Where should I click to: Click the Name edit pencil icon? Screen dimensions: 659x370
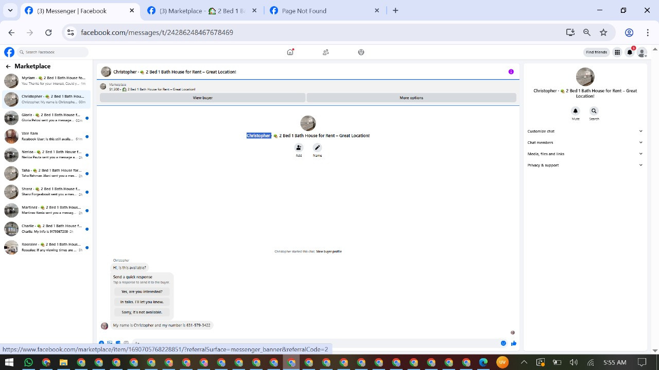point(317,147)
